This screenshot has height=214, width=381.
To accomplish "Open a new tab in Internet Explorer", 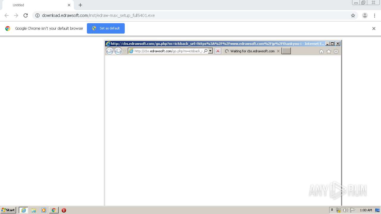I will click(x=286, y=51).
